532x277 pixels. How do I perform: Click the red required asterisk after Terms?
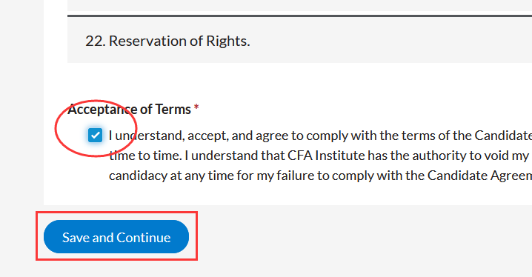pyautogui.click(x=196, y=108)
